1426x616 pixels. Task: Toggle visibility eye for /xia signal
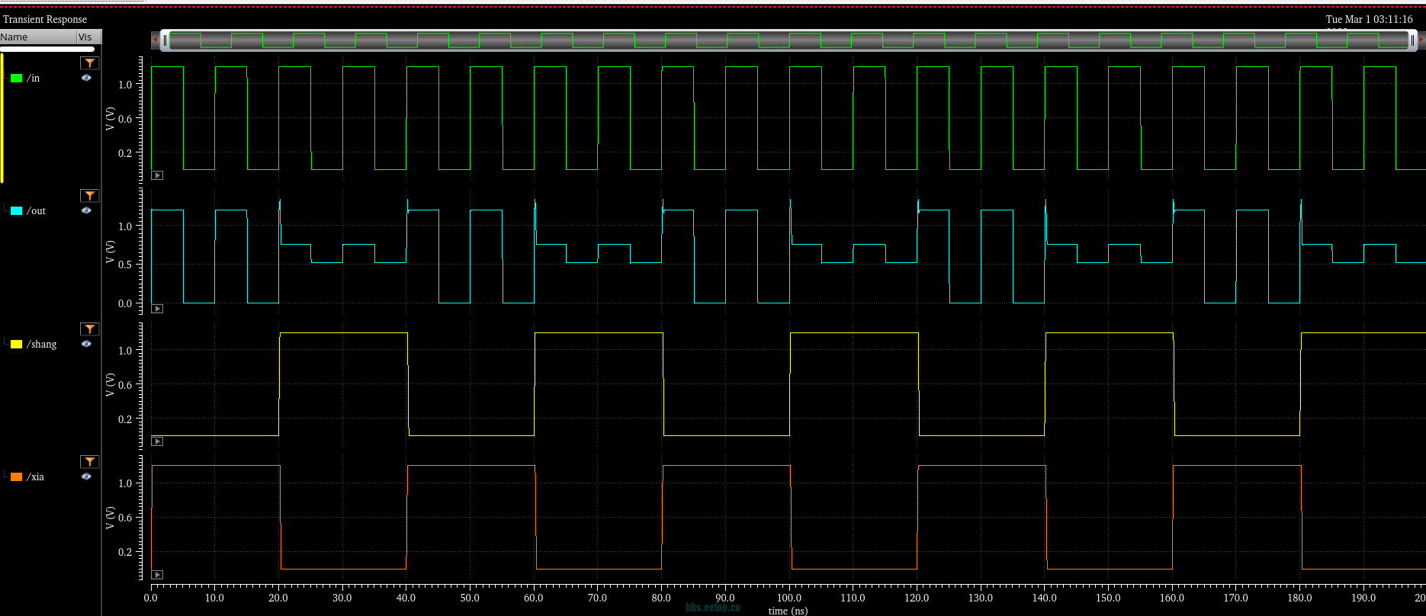tap(86, 476)
